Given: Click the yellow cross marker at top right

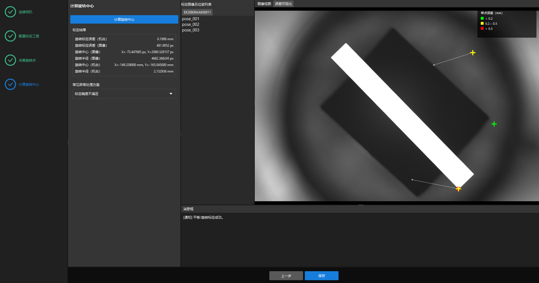Looking at the screenshot, I should (473, 53).
